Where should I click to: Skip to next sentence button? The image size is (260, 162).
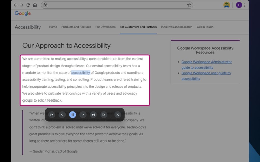coord(83,115)
